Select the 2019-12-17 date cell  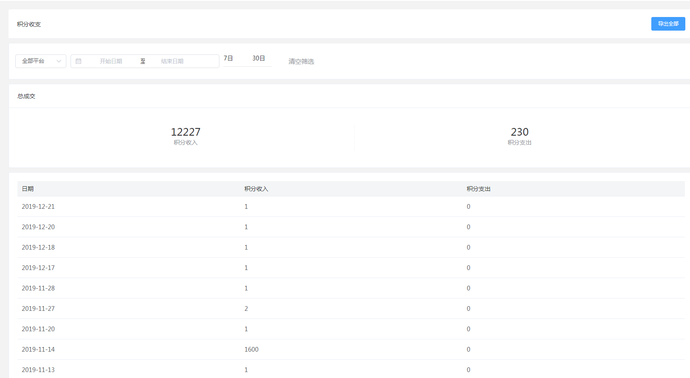[38, 268]
